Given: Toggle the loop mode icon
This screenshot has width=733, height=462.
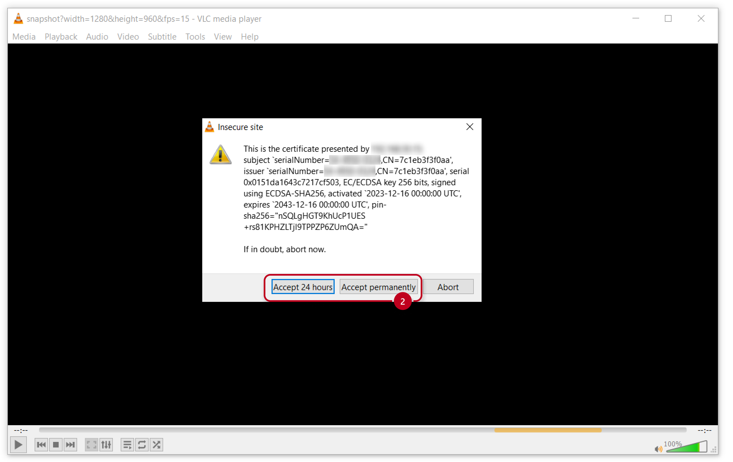Looking at the screenshot, I should click(x=142, y=445).
